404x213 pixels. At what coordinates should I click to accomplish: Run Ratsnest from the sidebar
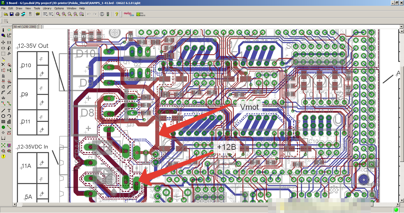(x=3, y=145)
